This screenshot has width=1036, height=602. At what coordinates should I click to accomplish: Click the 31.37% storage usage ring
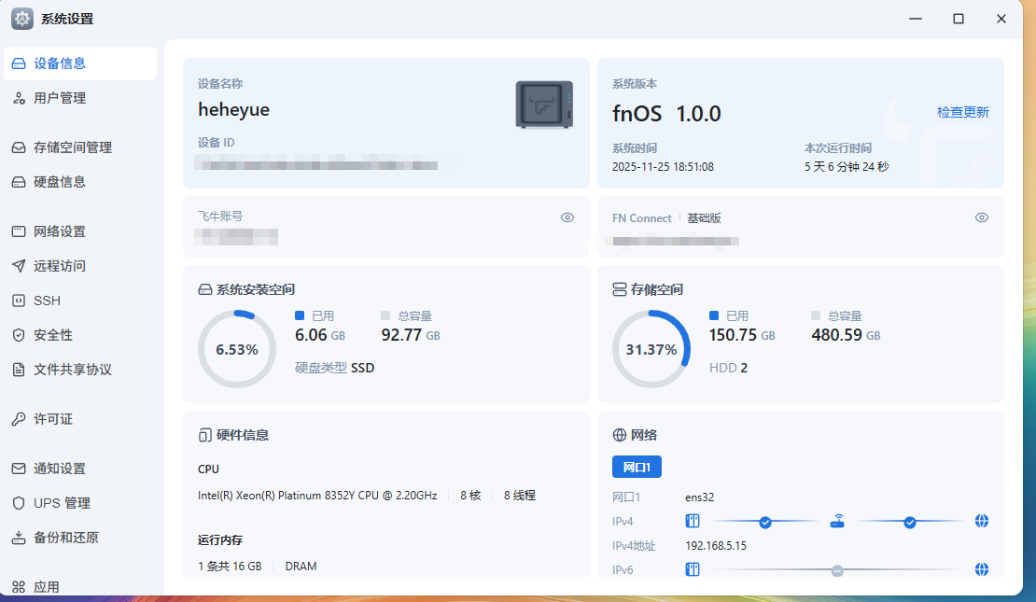coord(651,349)
